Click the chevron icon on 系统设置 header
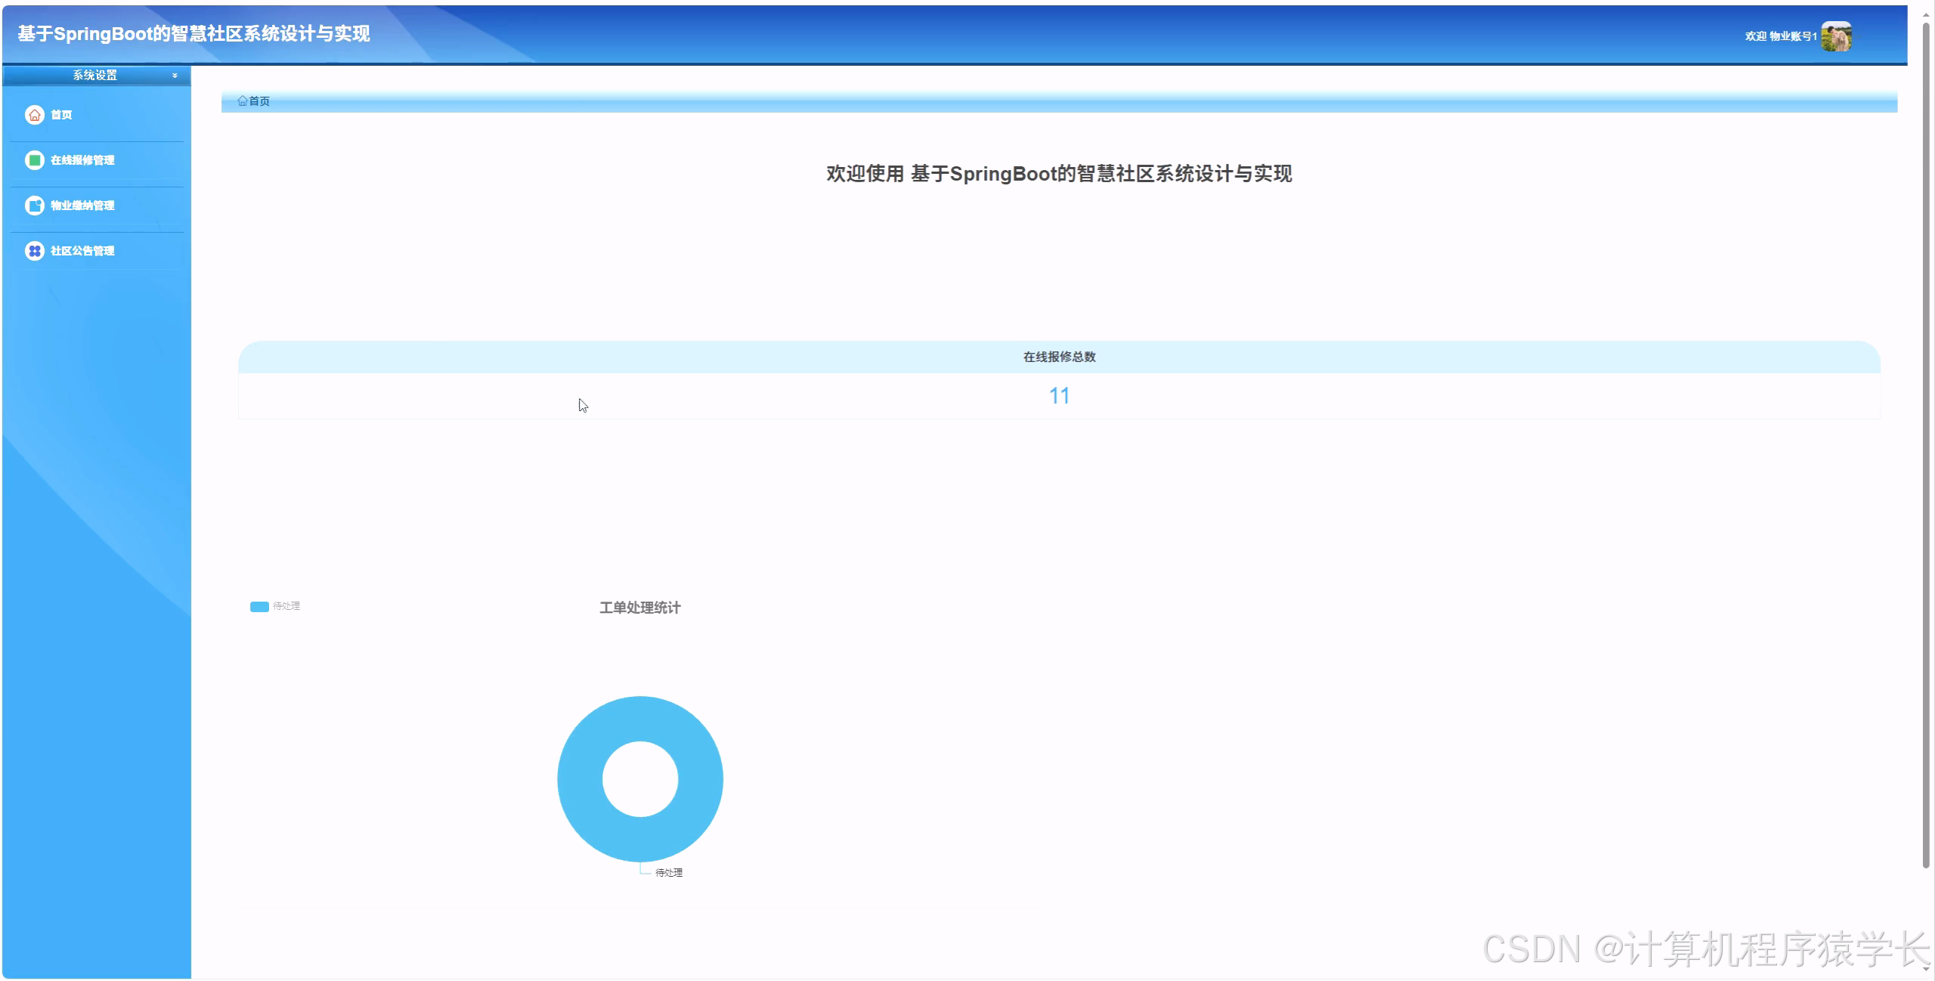 pos(174,76)
